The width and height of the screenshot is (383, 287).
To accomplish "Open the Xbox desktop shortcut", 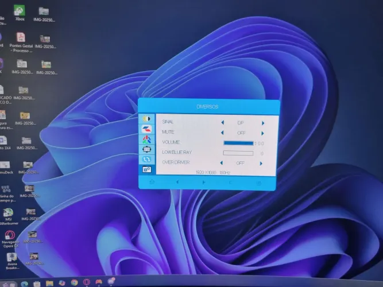I will 20,13.
